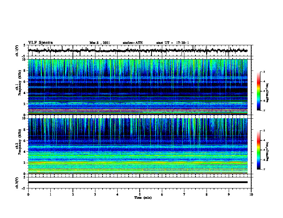Screen dimensions: 283x218
Task: Click the ch.1 voltage waveform trace
Action: pyautogui.click(x=138, y=51)
